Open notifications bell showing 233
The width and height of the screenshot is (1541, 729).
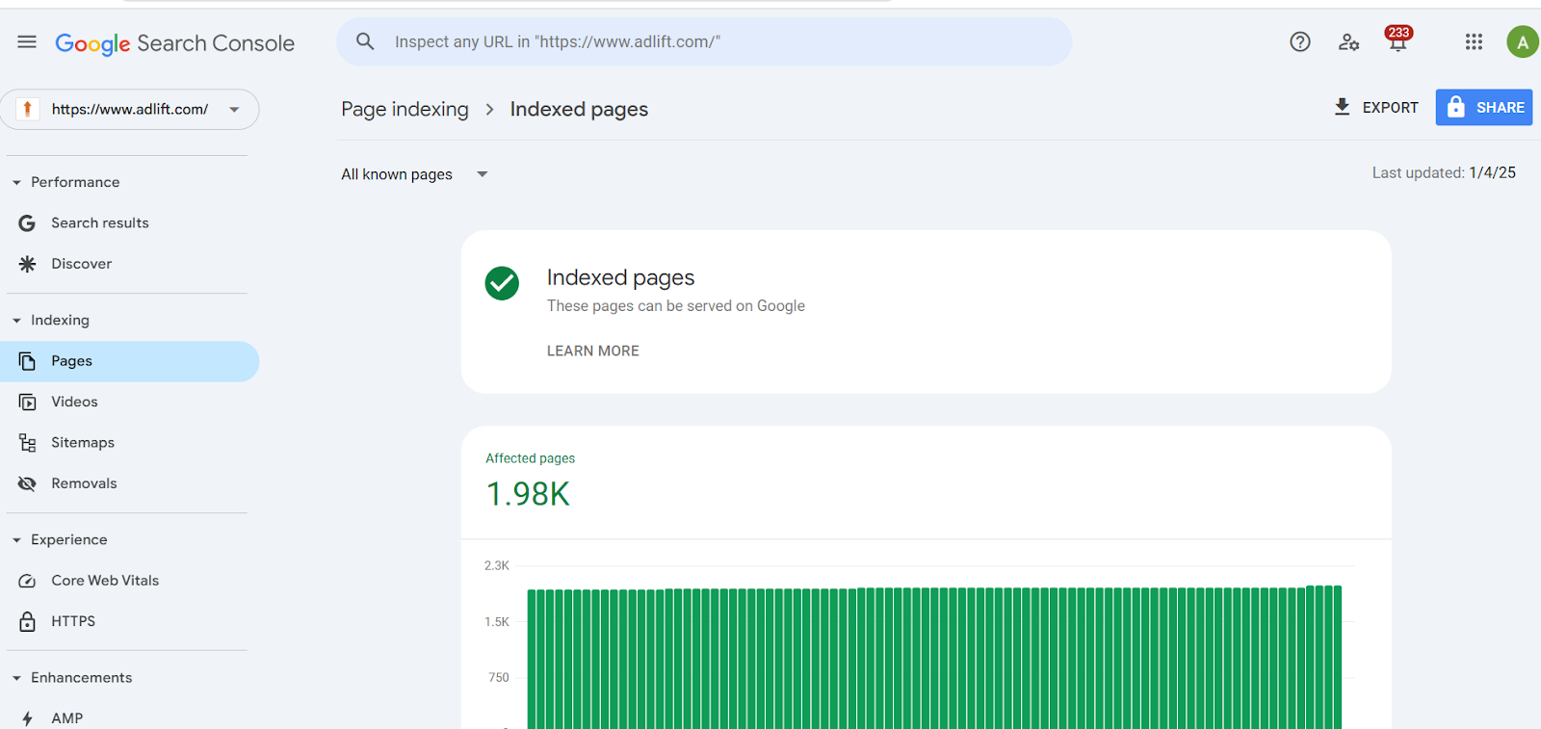(x=1397, y=39)
